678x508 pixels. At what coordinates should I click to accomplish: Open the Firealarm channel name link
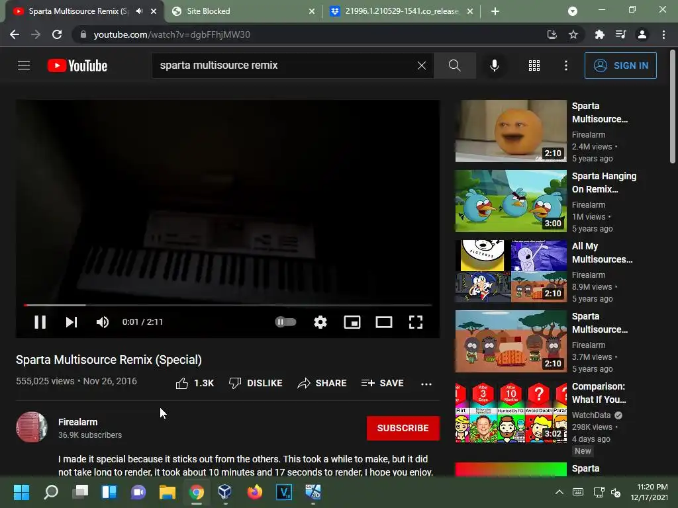pos(78,422)
